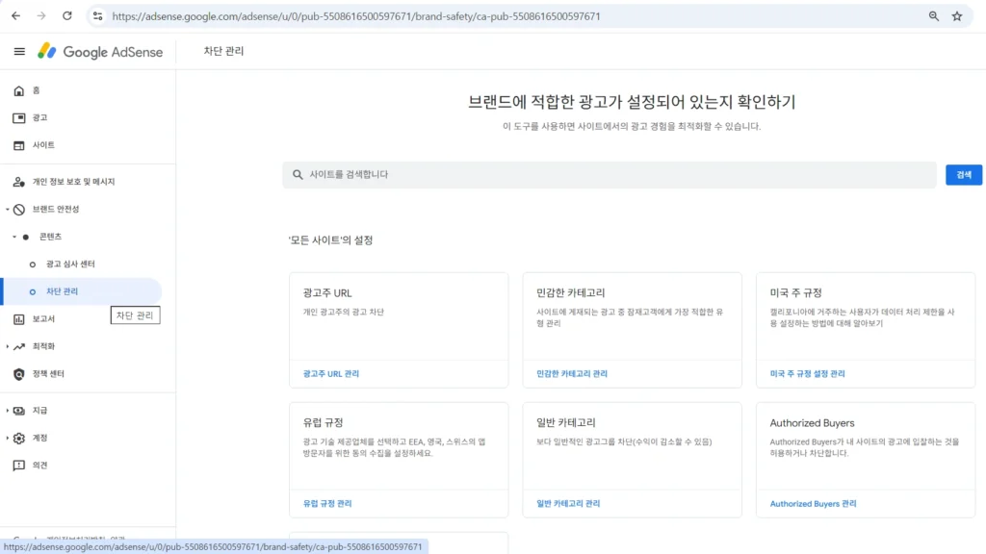The width and height of the screenshot is (986, 554).
Task: Click the hamburger navigation menu icon
Action: 18,51
